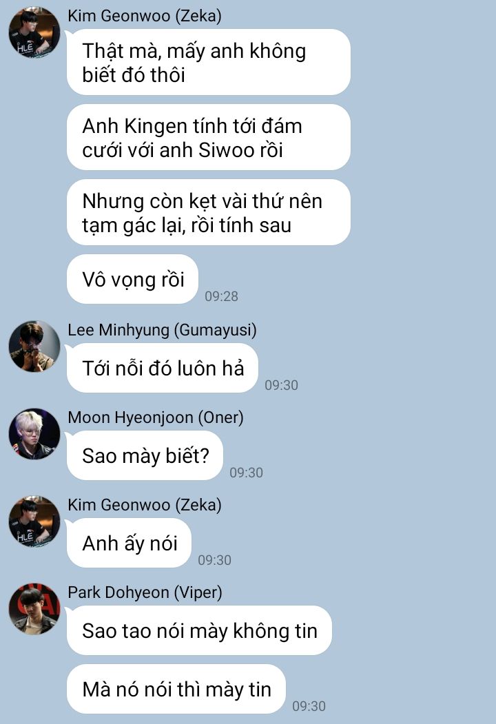Open Lee Minhyung (Gumayusi) profile picture
The width and height of the screenshot is (496, 724).
34,347
